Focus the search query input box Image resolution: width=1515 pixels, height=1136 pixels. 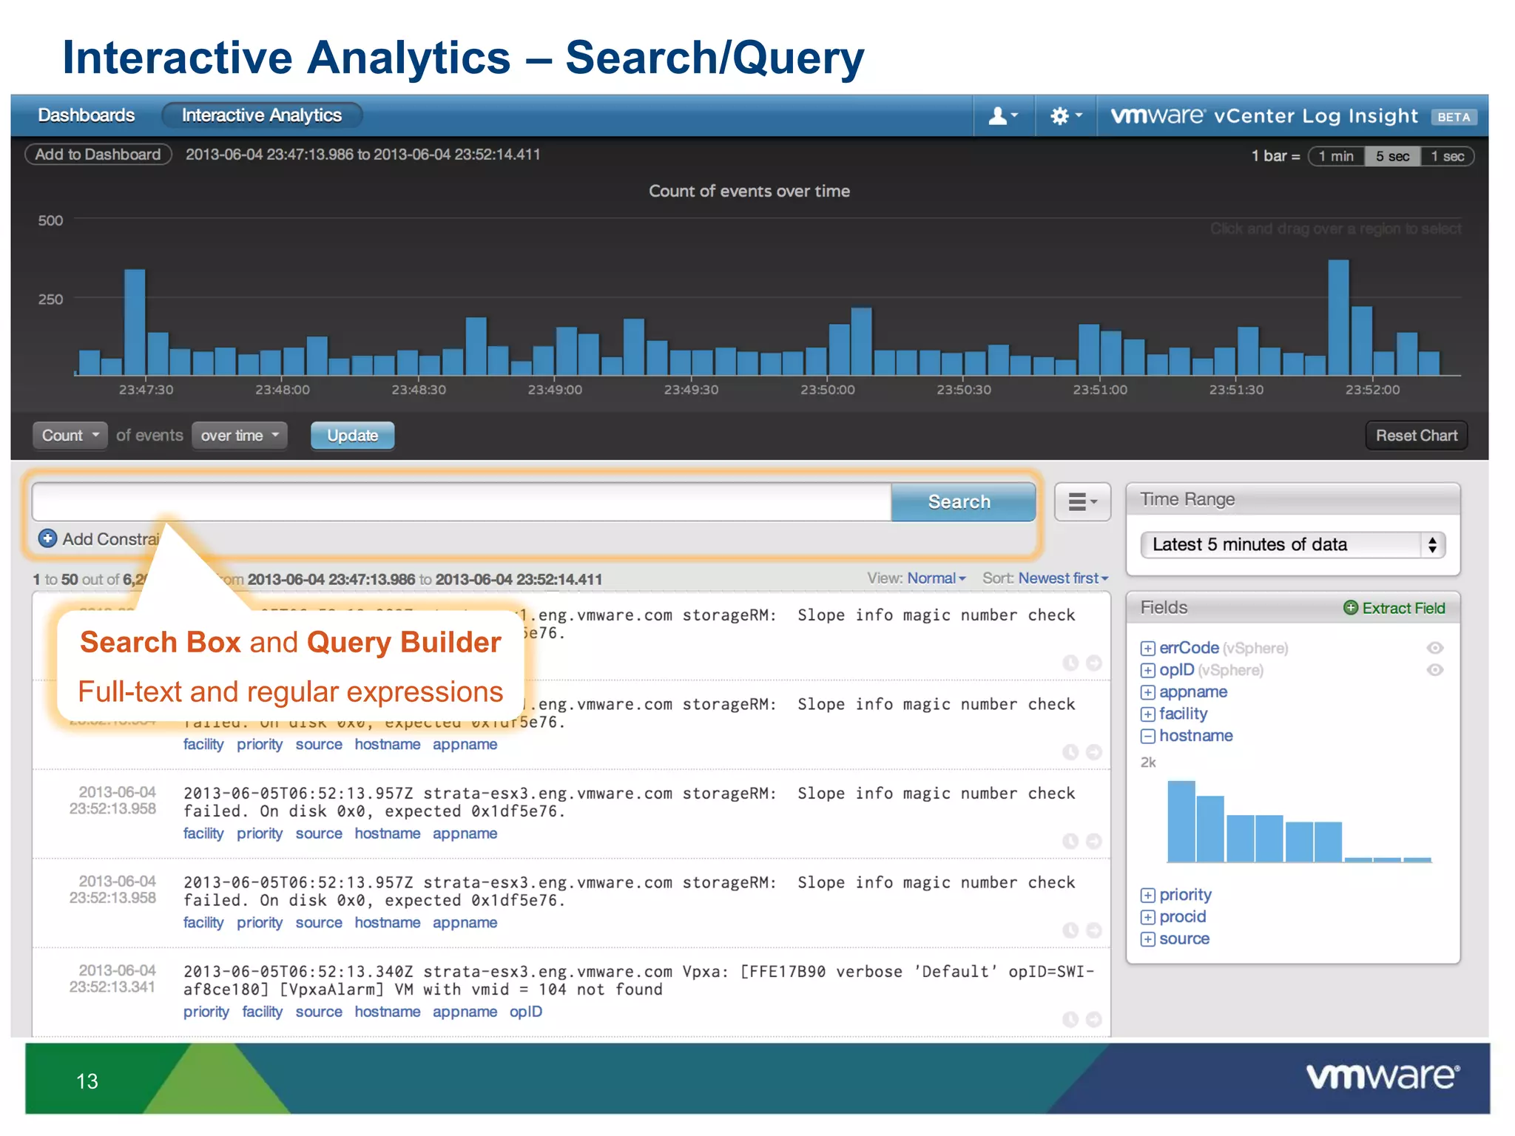462,502
